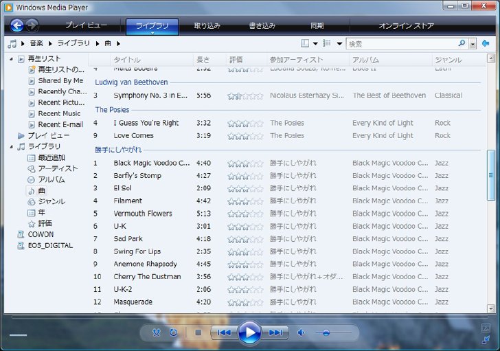
Task: Sort by the アルバム column header
Action: (x=390, y=60)
